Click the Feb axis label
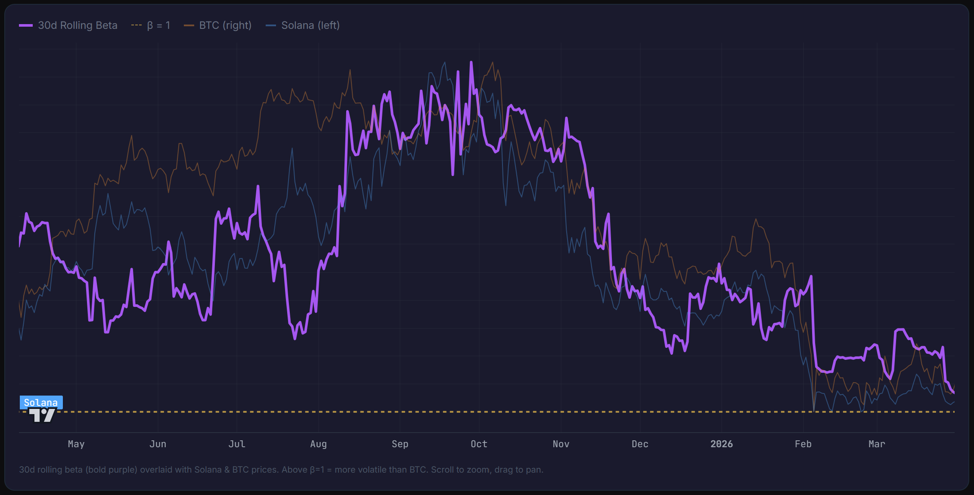Viewport: 974px width, 495px height. [x=803, y=444]
